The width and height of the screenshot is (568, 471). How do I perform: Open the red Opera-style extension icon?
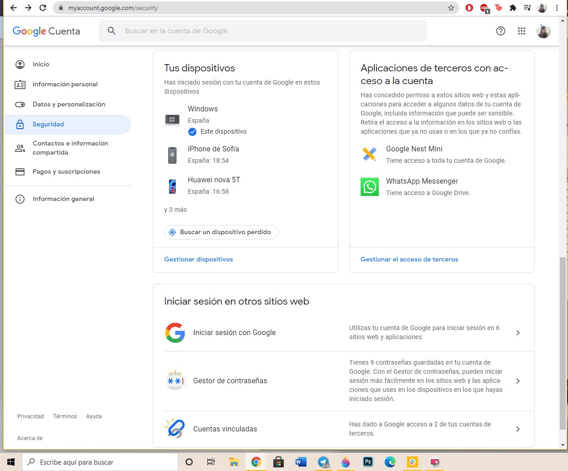[x=469, y=8]
